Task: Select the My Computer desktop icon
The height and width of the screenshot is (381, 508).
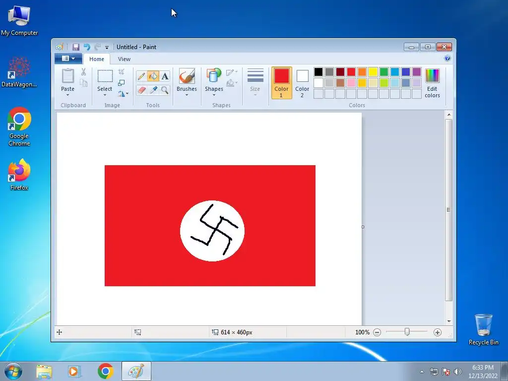Action: pyautogui.click(x=19, y=20)
